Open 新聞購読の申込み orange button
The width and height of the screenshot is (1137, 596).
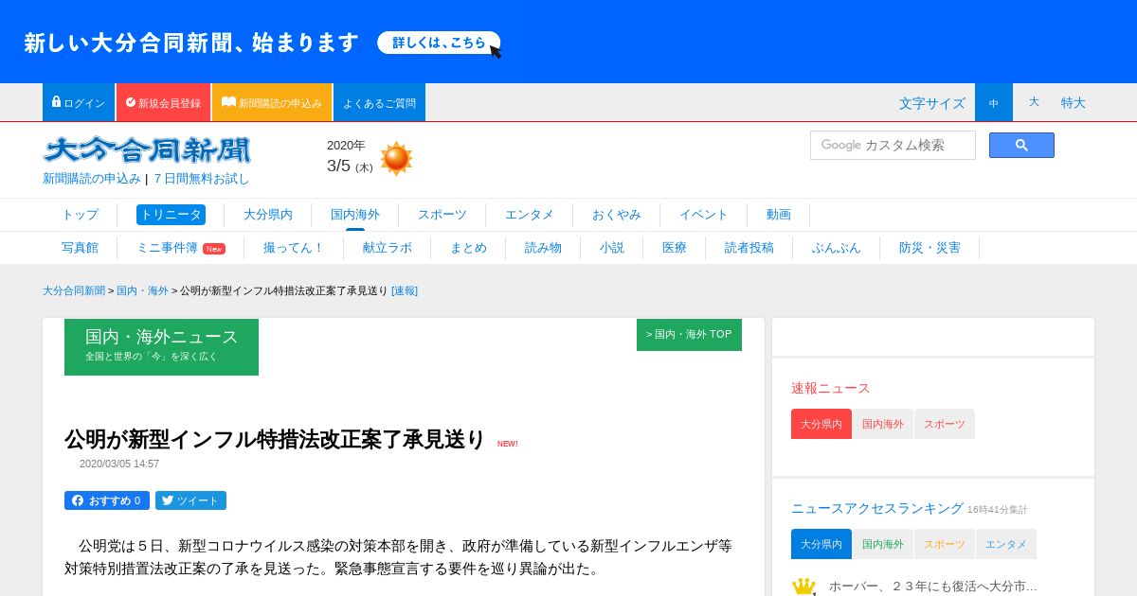(x=272, y=102)
